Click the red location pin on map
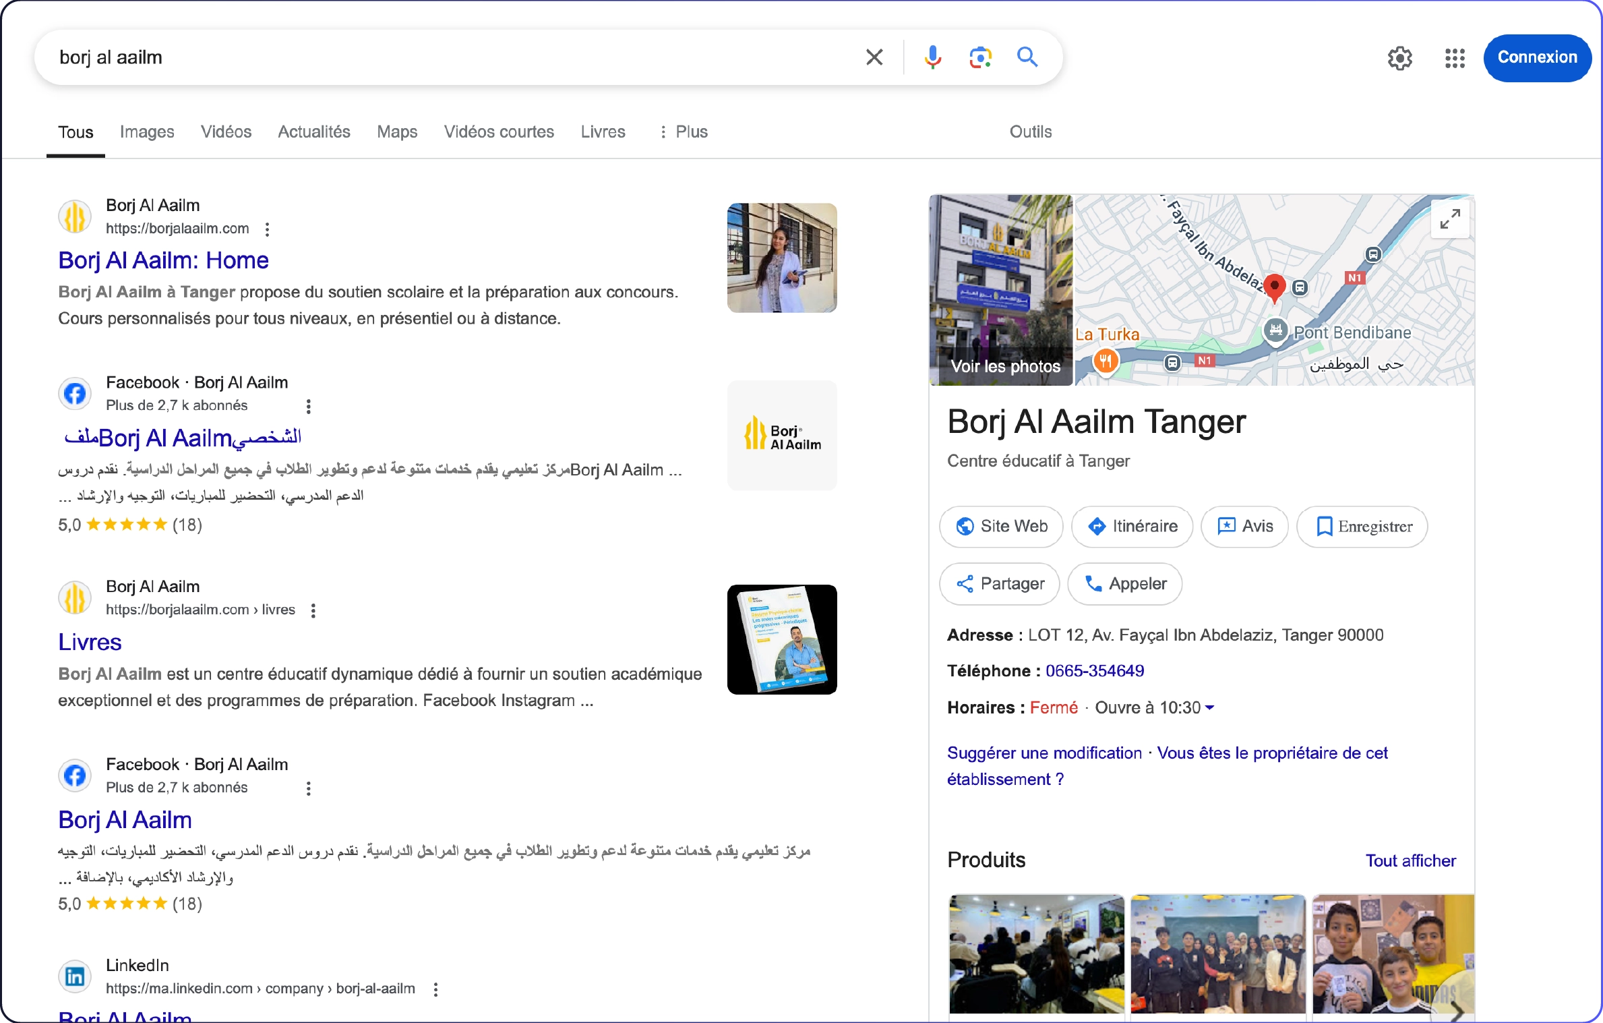 [x=1274, y=288]
